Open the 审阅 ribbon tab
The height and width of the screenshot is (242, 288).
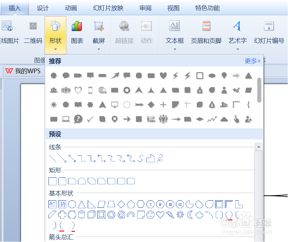pos(145,8)
